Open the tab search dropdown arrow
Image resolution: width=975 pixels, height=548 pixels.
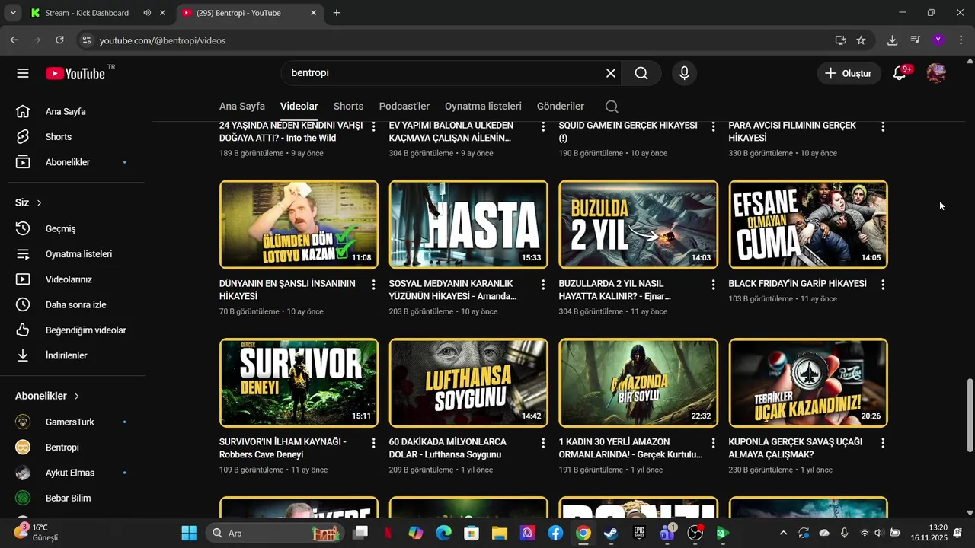13,13
